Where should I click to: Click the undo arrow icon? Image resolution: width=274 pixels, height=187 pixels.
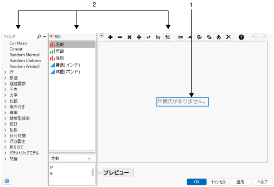(x=254, y=37)
